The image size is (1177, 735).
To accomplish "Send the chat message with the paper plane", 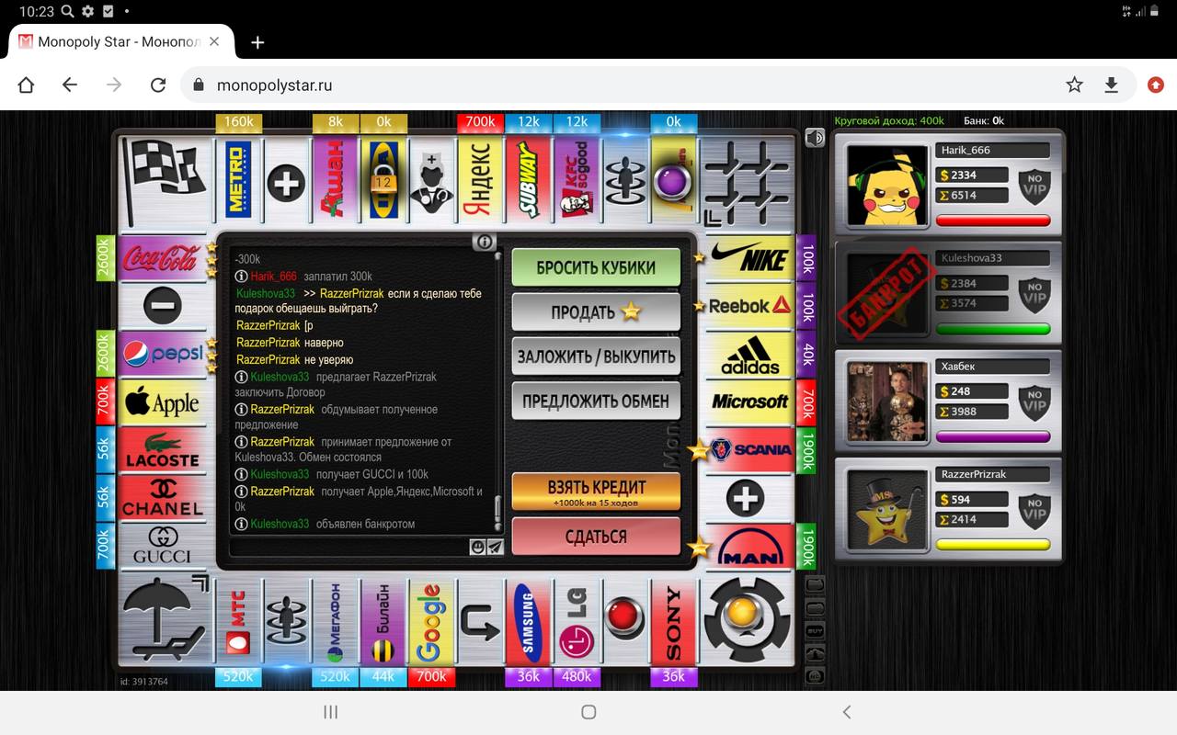I will pos(495,548).
